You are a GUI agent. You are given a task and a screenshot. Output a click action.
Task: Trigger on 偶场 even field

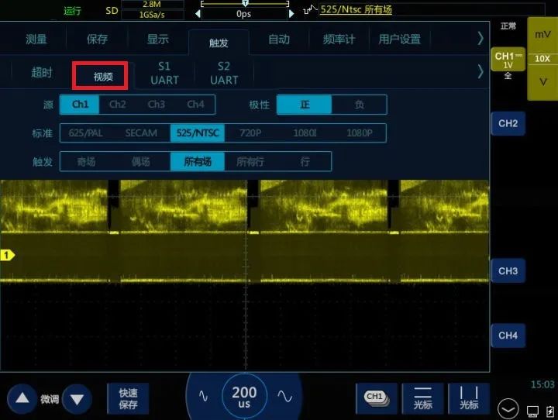[141, 162]
